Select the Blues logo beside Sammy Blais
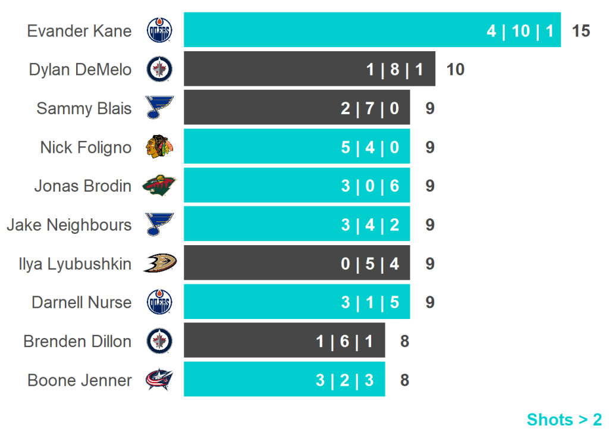This screenshot has height=435, width=609. click(159, 108)
